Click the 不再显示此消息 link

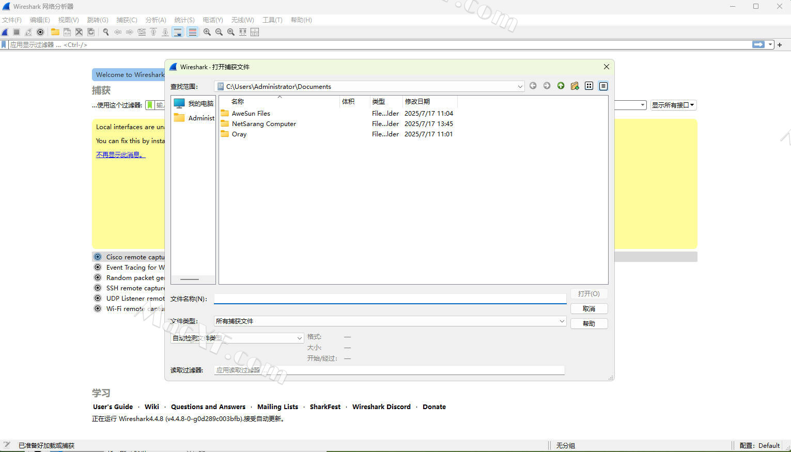tap(120, 154)
